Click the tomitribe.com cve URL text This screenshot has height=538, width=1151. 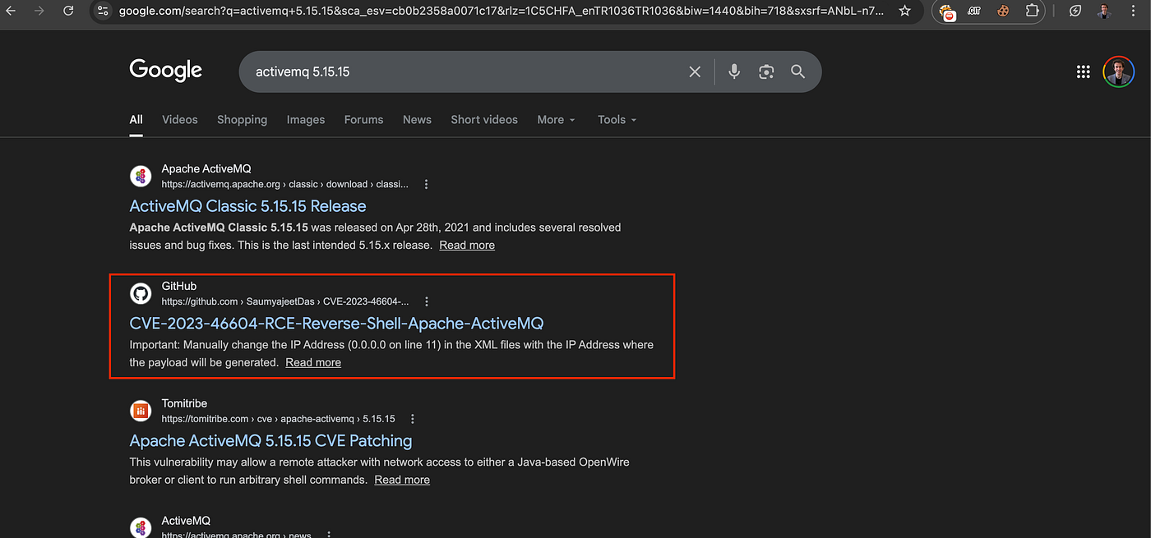tap(278, 419)
